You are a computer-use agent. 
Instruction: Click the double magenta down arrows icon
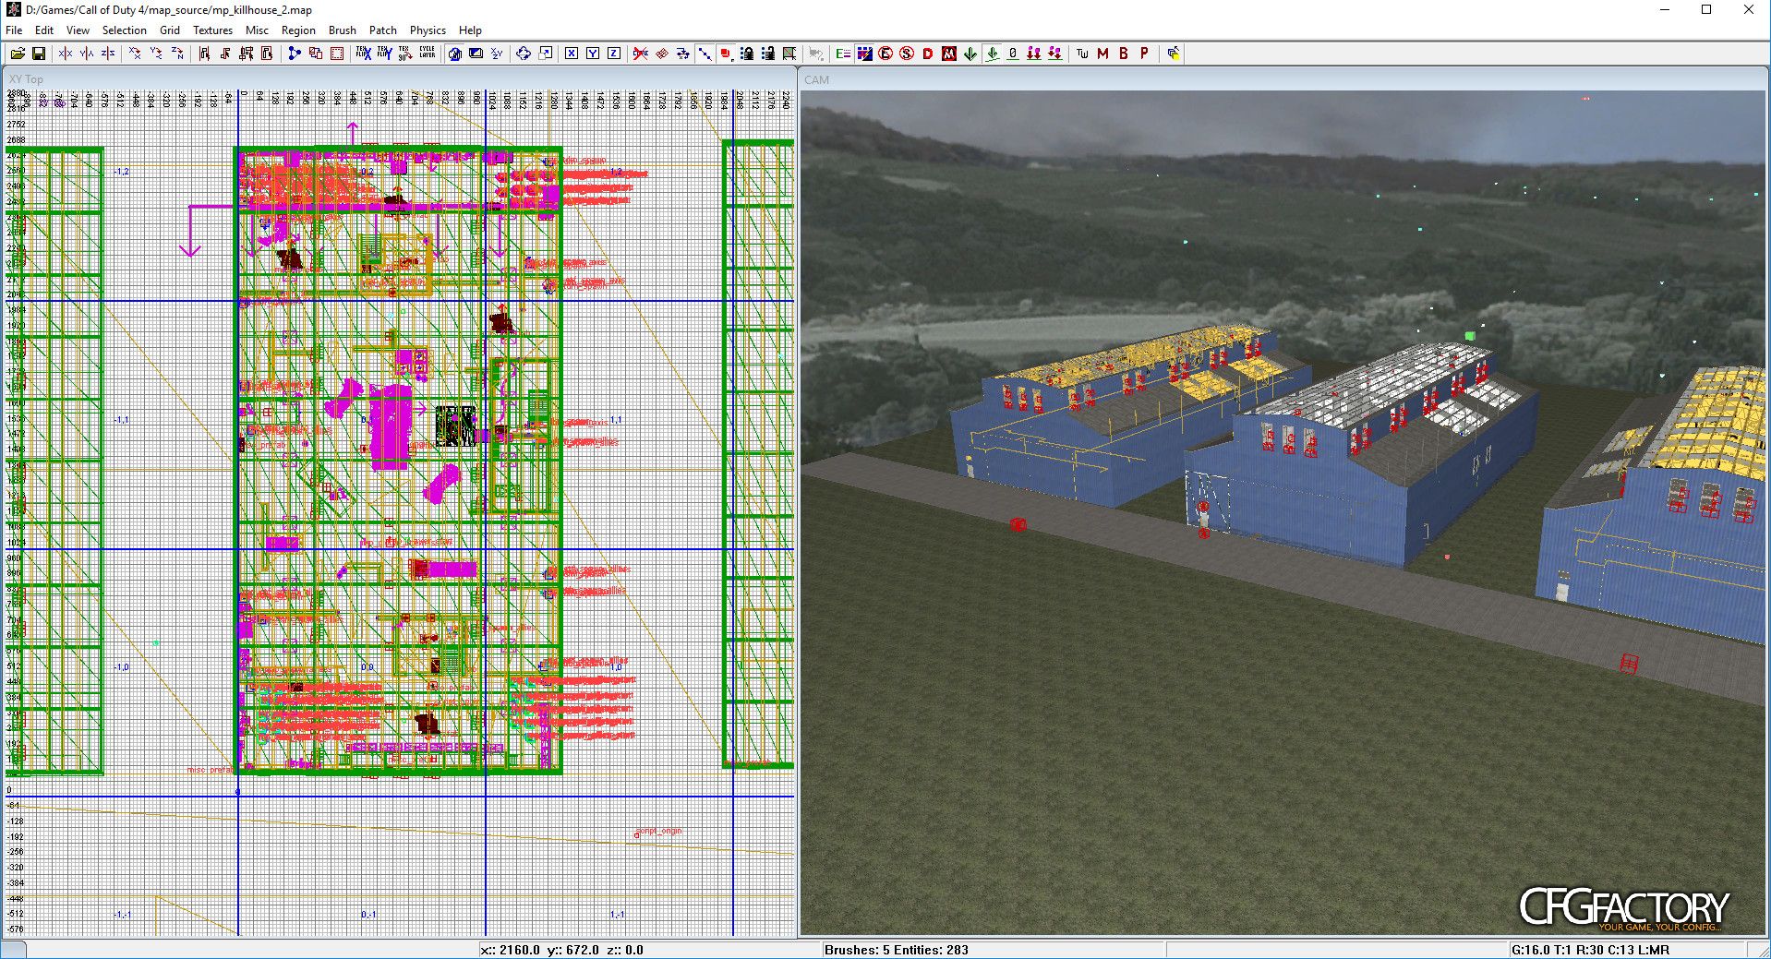(x=1034, y=54)
